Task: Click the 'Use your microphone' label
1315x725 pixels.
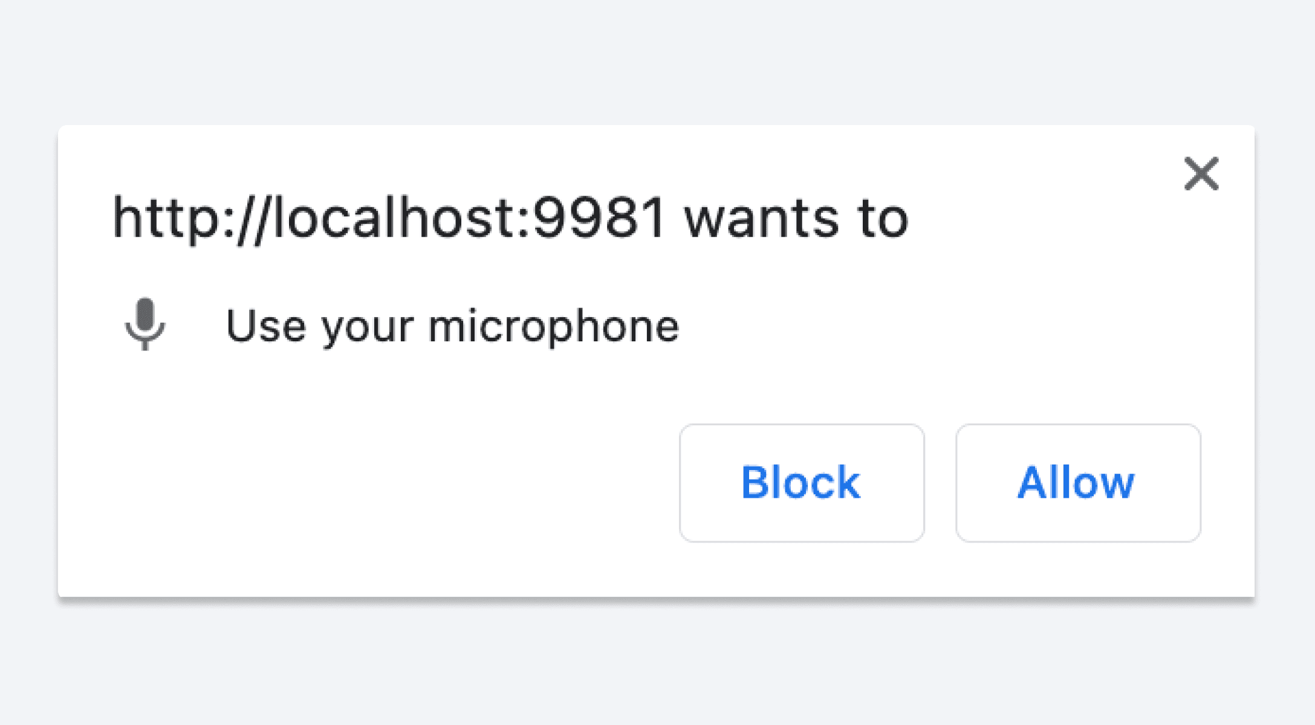Action: [452, 326]
